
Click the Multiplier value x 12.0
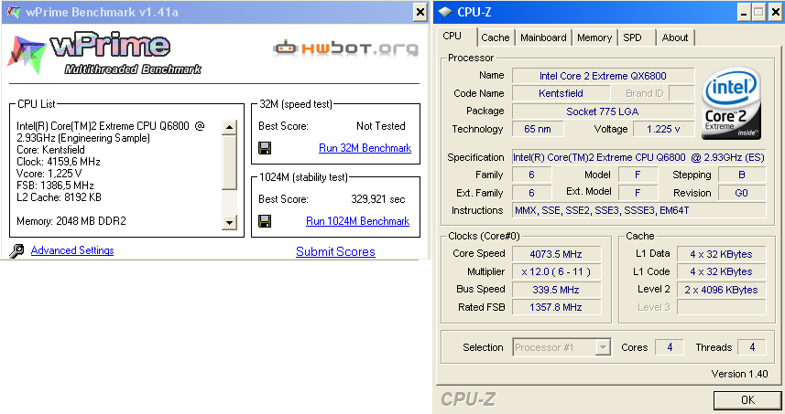[x=556, y=271]
